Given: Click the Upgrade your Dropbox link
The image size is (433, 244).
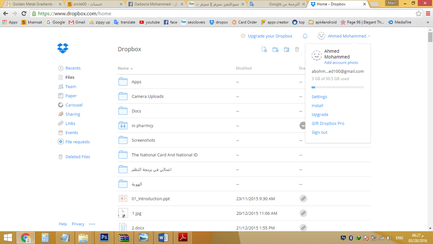Looking at the screenshot, I should tap(270, 36).
